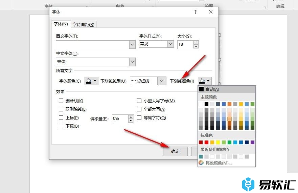Pick the blue theme color in top row
The height and width of the screenshot is (193, 298).
click(x=224, y=104)
